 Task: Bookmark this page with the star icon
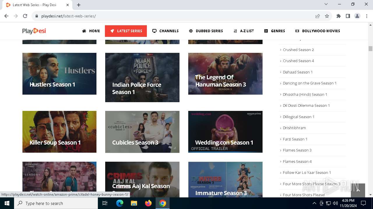pyautogui.click(x=327, y=16)
